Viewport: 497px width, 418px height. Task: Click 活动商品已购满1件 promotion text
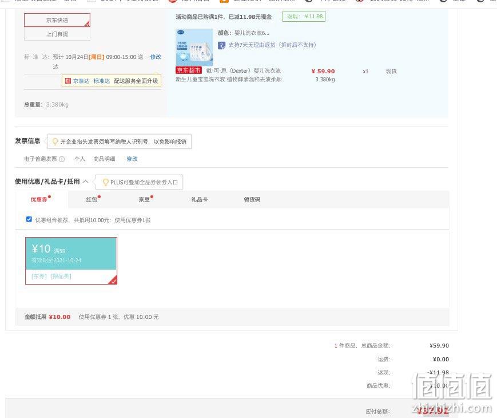[224, 17]
